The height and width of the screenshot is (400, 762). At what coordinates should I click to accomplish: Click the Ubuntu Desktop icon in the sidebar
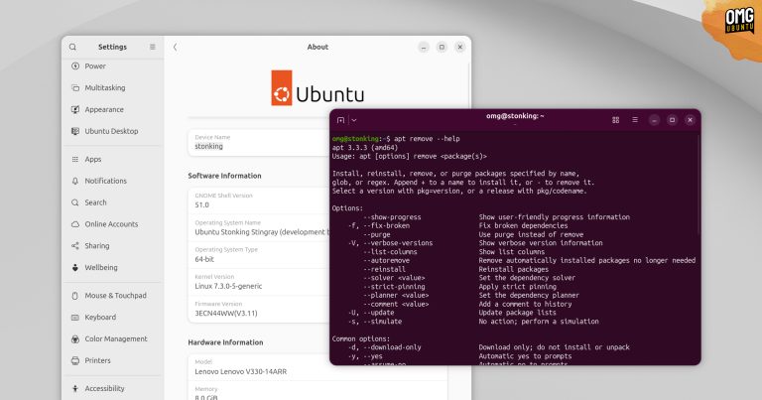pyautogui.click(x=75, y=131)
